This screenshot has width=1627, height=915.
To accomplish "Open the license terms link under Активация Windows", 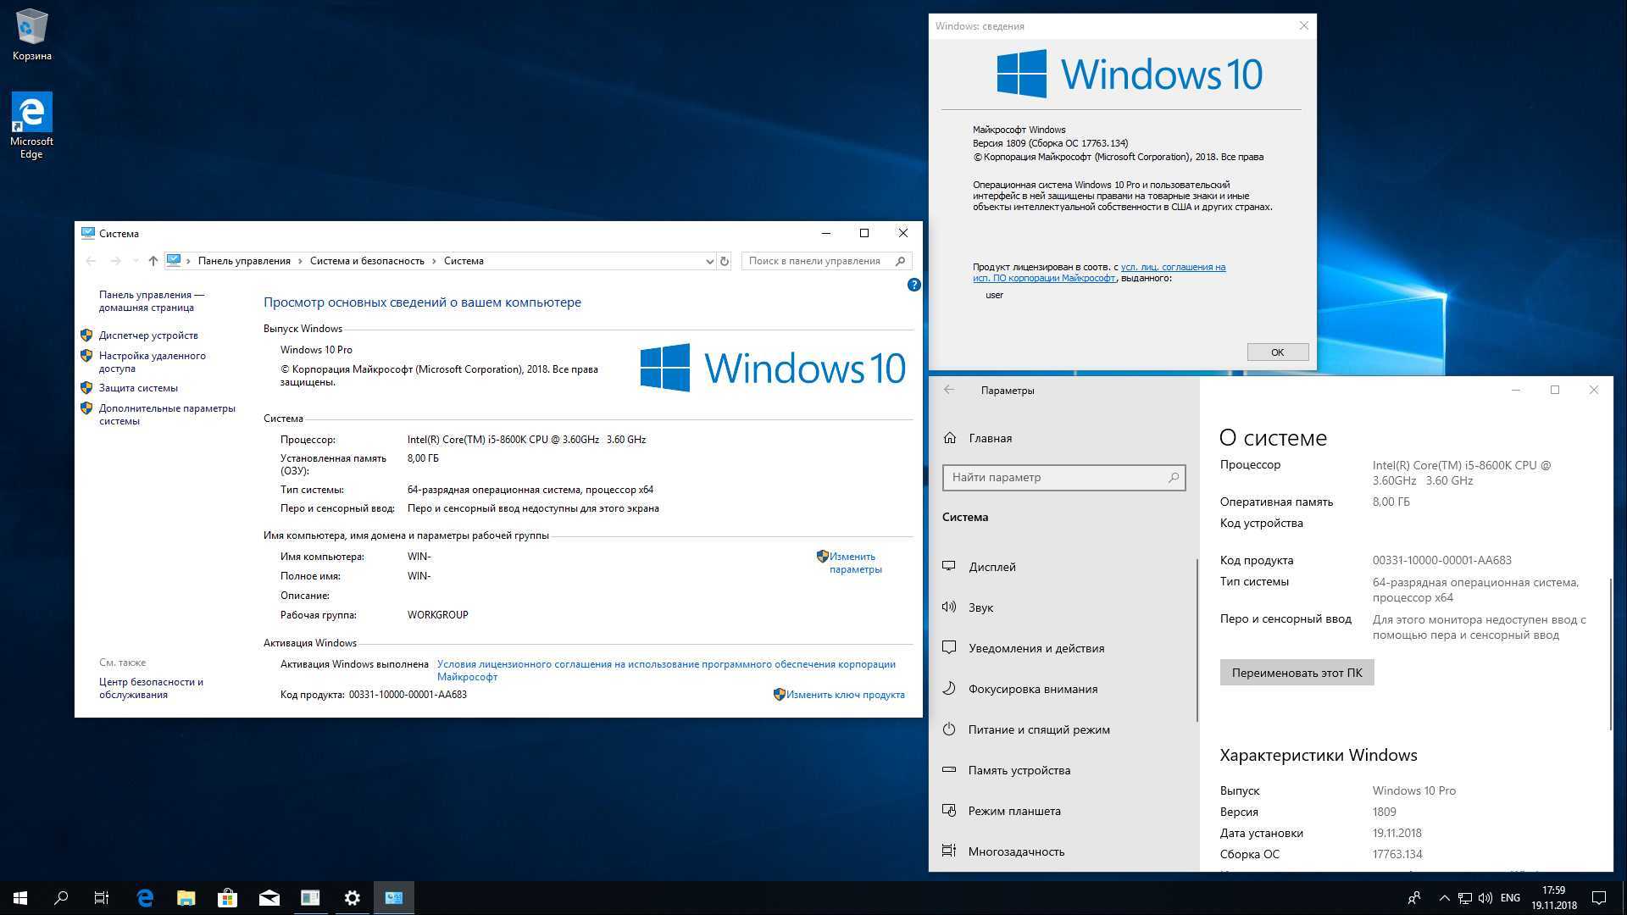I will click(x=666, y=670).
